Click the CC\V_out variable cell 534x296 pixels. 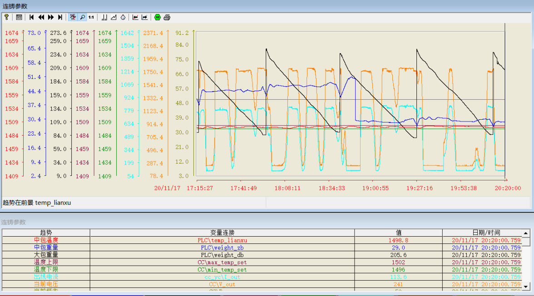(x=222, y=284)
